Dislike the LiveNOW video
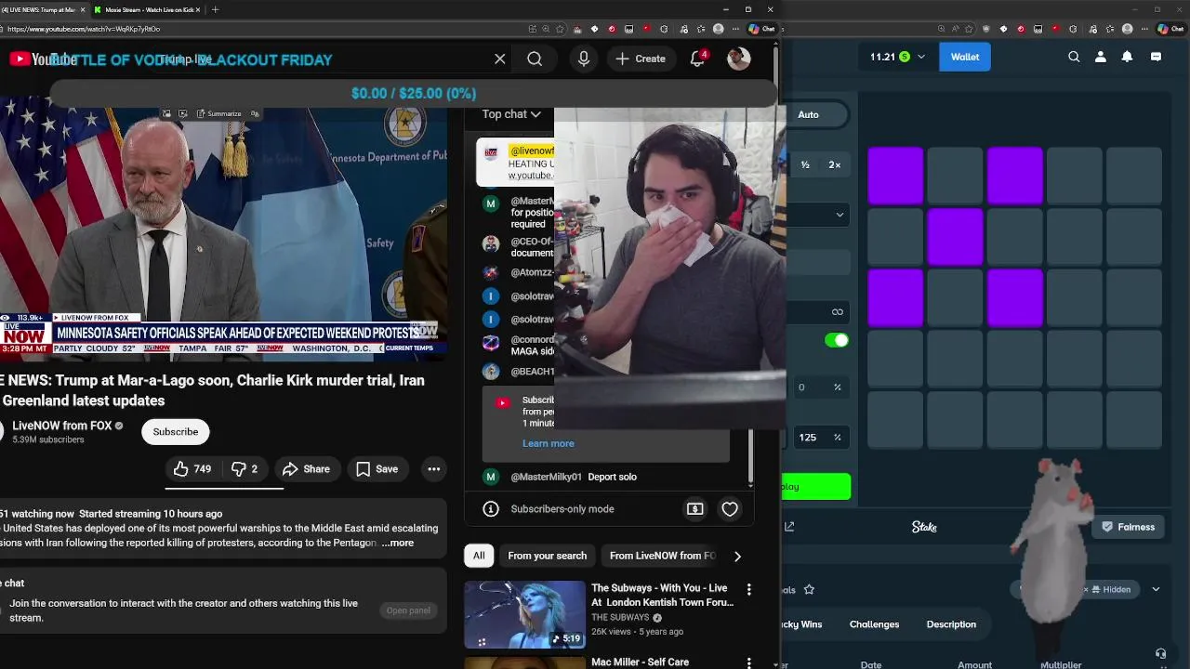Image resolution: width=1190 pixels, height=669 pixels. (x=245, y=469)
